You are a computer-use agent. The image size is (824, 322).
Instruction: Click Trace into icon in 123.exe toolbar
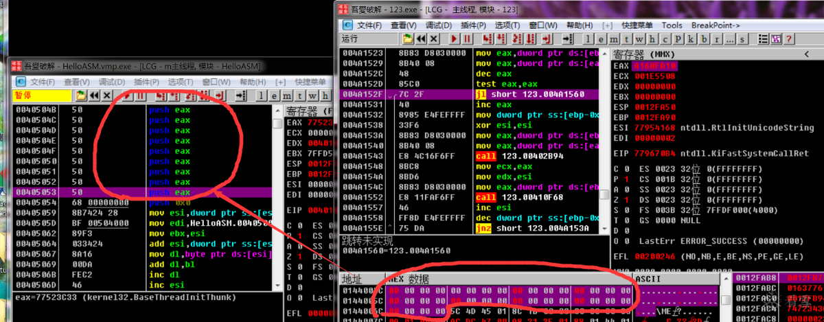coord(516,38)
